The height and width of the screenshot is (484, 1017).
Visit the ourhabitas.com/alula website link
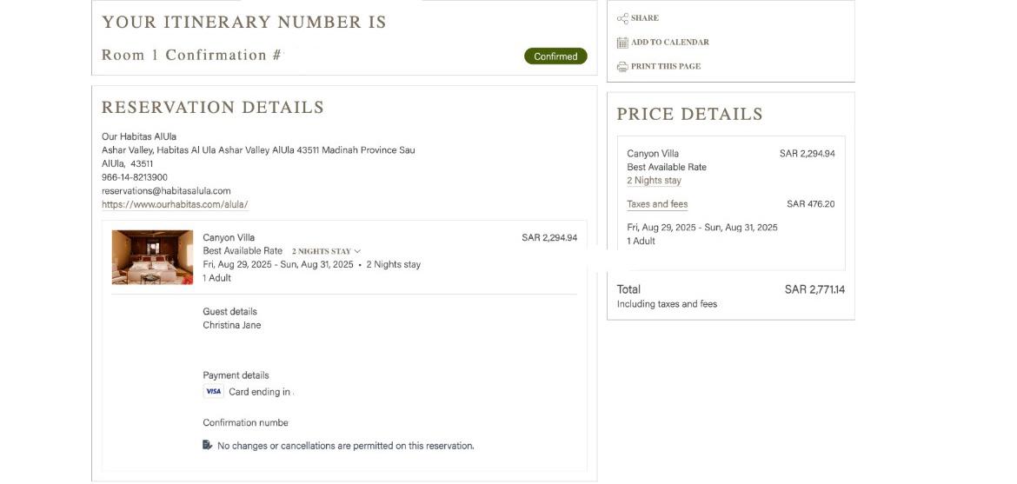point(175,205)
